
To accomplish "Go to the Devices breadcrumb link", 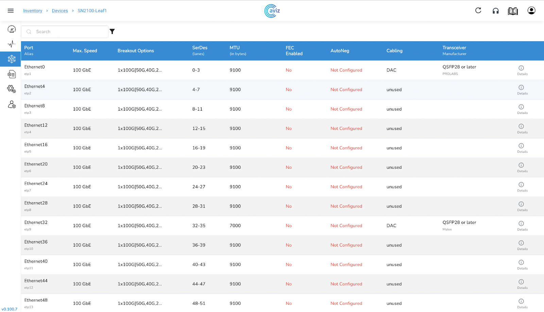I will coord(60,11).
